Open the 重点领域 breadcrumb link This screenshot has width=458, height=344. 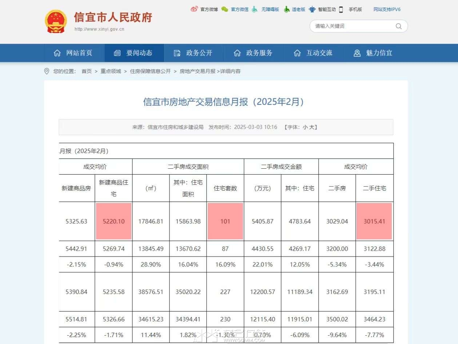(x=111, y=71)
